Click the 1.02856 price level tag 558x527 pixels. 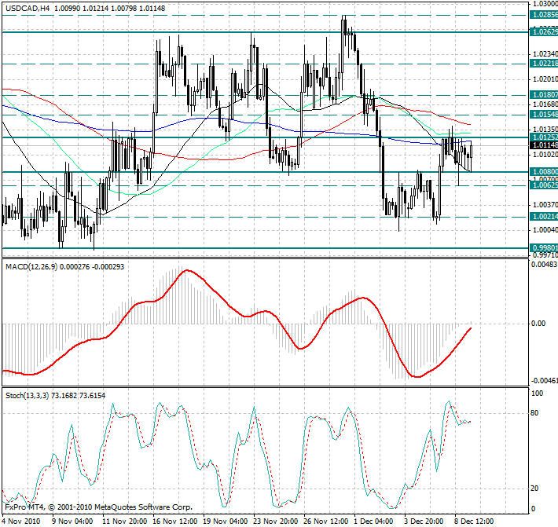pos(544,15)
